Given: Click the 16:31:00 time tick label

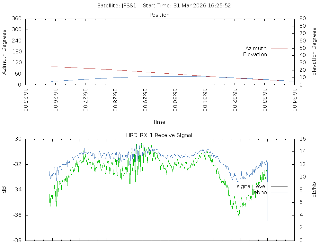Looking at the screenshot, I should coord(204,100).
